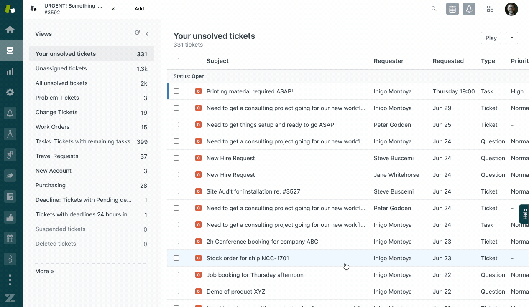Screen dimensions: 529x307
Task: Open the notifications bell in the top bar
Action: click(469, 8)
